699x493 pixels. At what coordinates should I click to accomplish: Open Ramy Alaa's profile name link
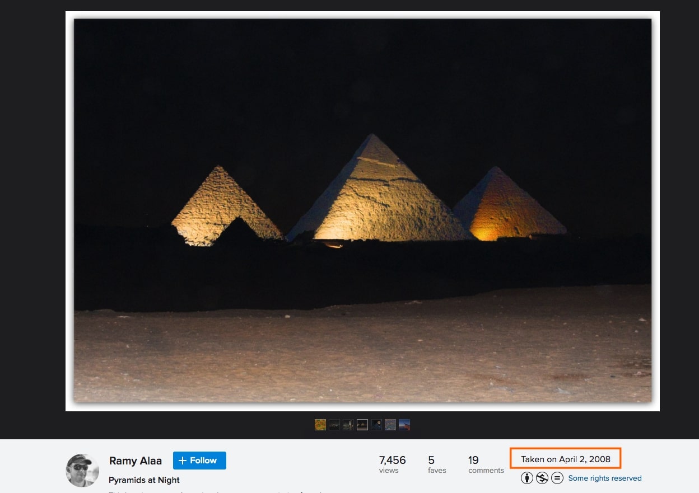(x=136, y=461)
